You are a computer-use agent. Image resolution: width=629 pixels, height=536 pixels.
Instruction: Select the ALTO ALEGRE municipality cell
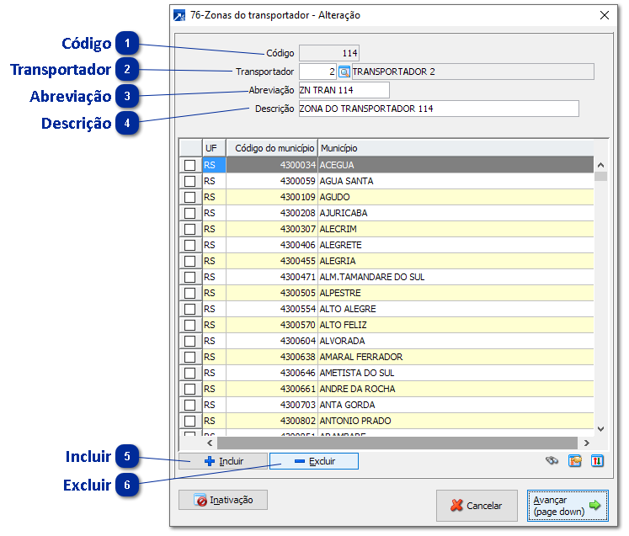pos(456,309)
